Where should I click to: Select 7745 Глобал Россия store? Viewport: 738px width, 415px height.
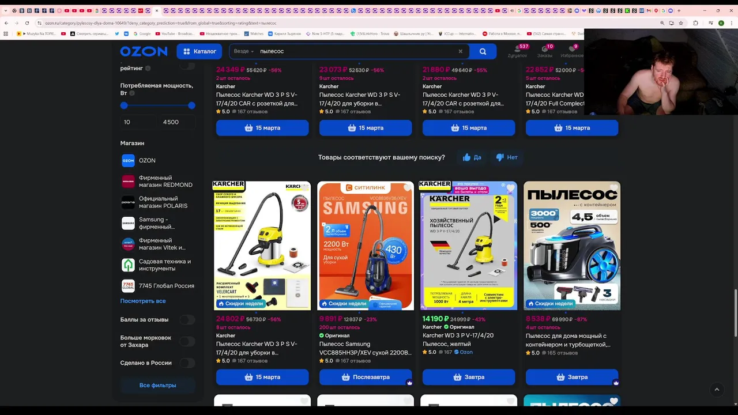157,286
